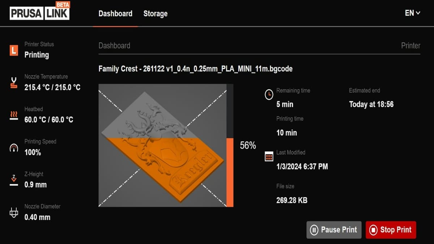Select the Family Crest bgcode file name

click(195, 69)
